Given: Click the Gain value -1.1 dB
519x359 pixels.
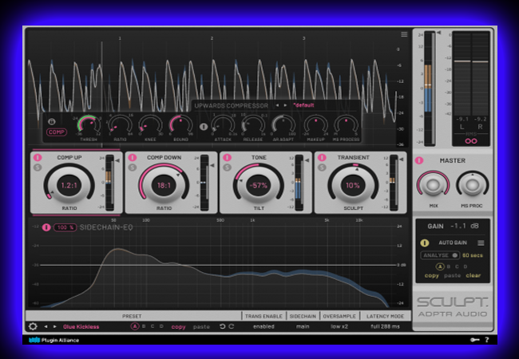Looking at the screenshot, I should (x=465, y=226).
